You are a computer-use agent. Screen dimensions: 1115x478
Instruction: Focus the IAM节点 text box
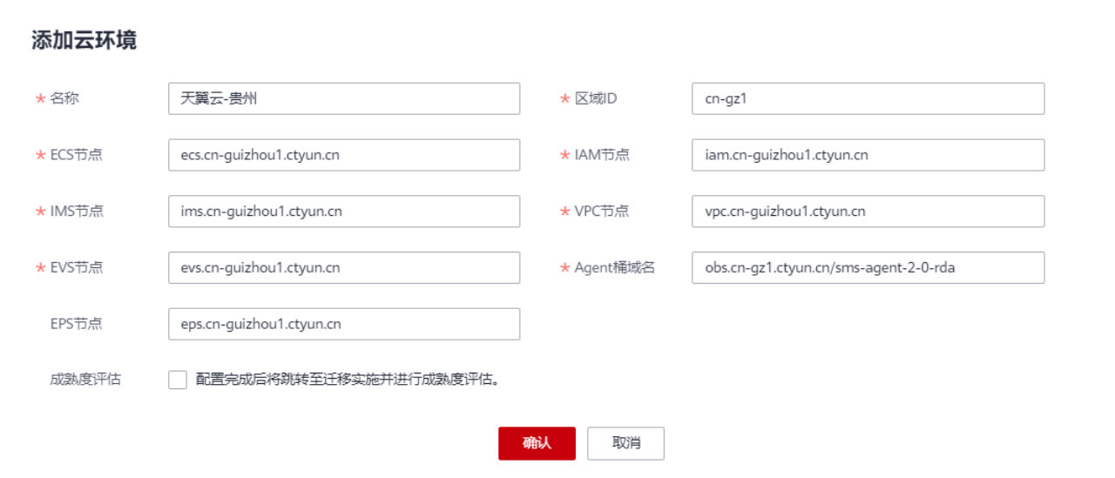click(x=868, y=155)
